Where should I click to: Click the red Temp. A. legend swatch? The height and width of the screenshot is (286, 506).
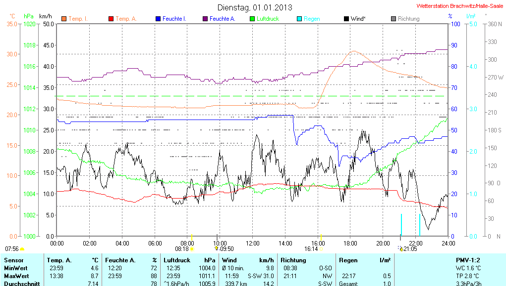[111, 19]
